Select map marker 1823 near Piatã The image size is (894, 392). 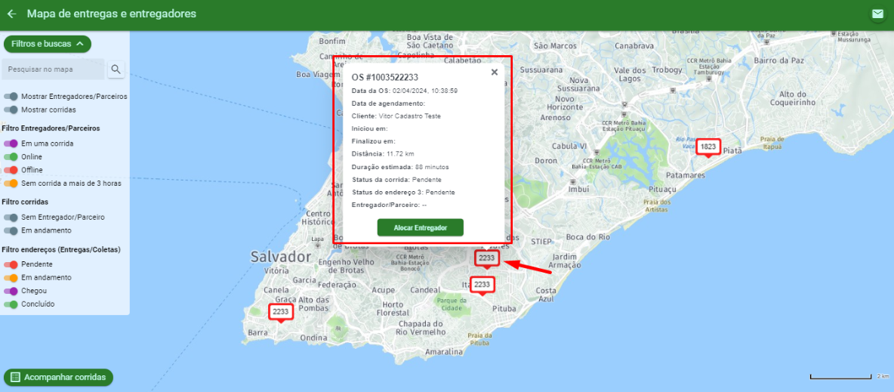(x=708, y=147)
